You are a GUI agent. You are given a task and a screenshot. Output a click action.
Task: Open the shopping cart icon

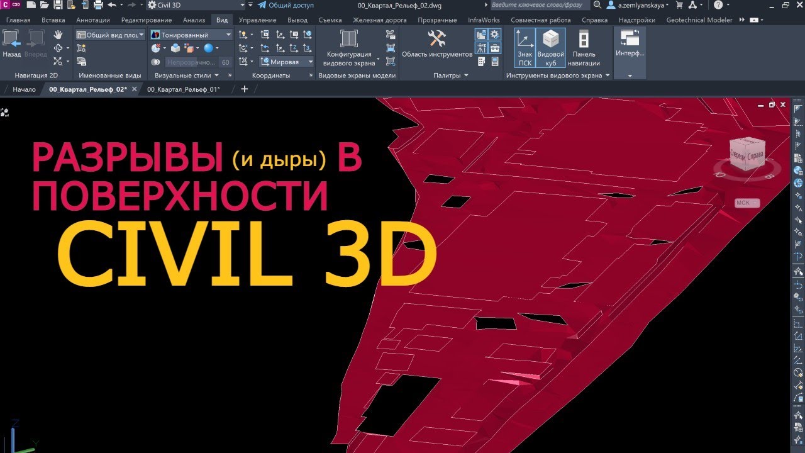pyautogui.click(x=679, y=5)
